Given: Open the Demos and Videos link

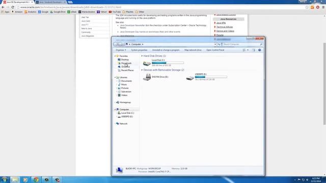Looking at the screenshot, I should (x=225, y=31).
